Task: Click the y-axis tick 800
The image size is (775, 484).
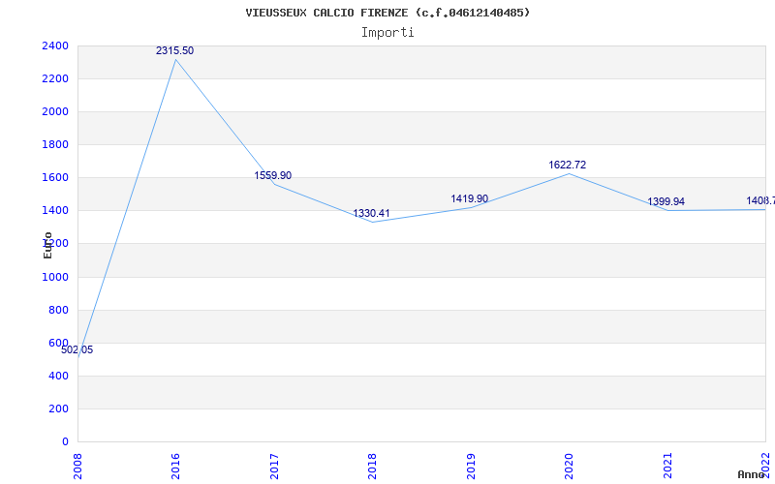Action: (x=58, y=310)
